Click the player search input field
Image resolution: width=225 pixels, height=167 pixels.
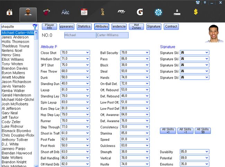pyautogui.click(x=16, y=26)
